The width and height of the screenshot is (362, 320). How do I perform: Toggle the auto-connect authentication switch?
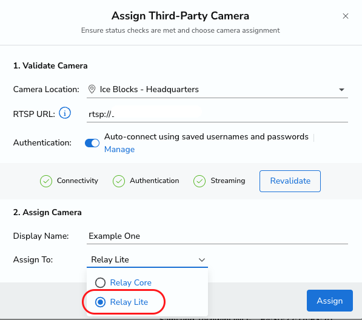coord(92,143)
